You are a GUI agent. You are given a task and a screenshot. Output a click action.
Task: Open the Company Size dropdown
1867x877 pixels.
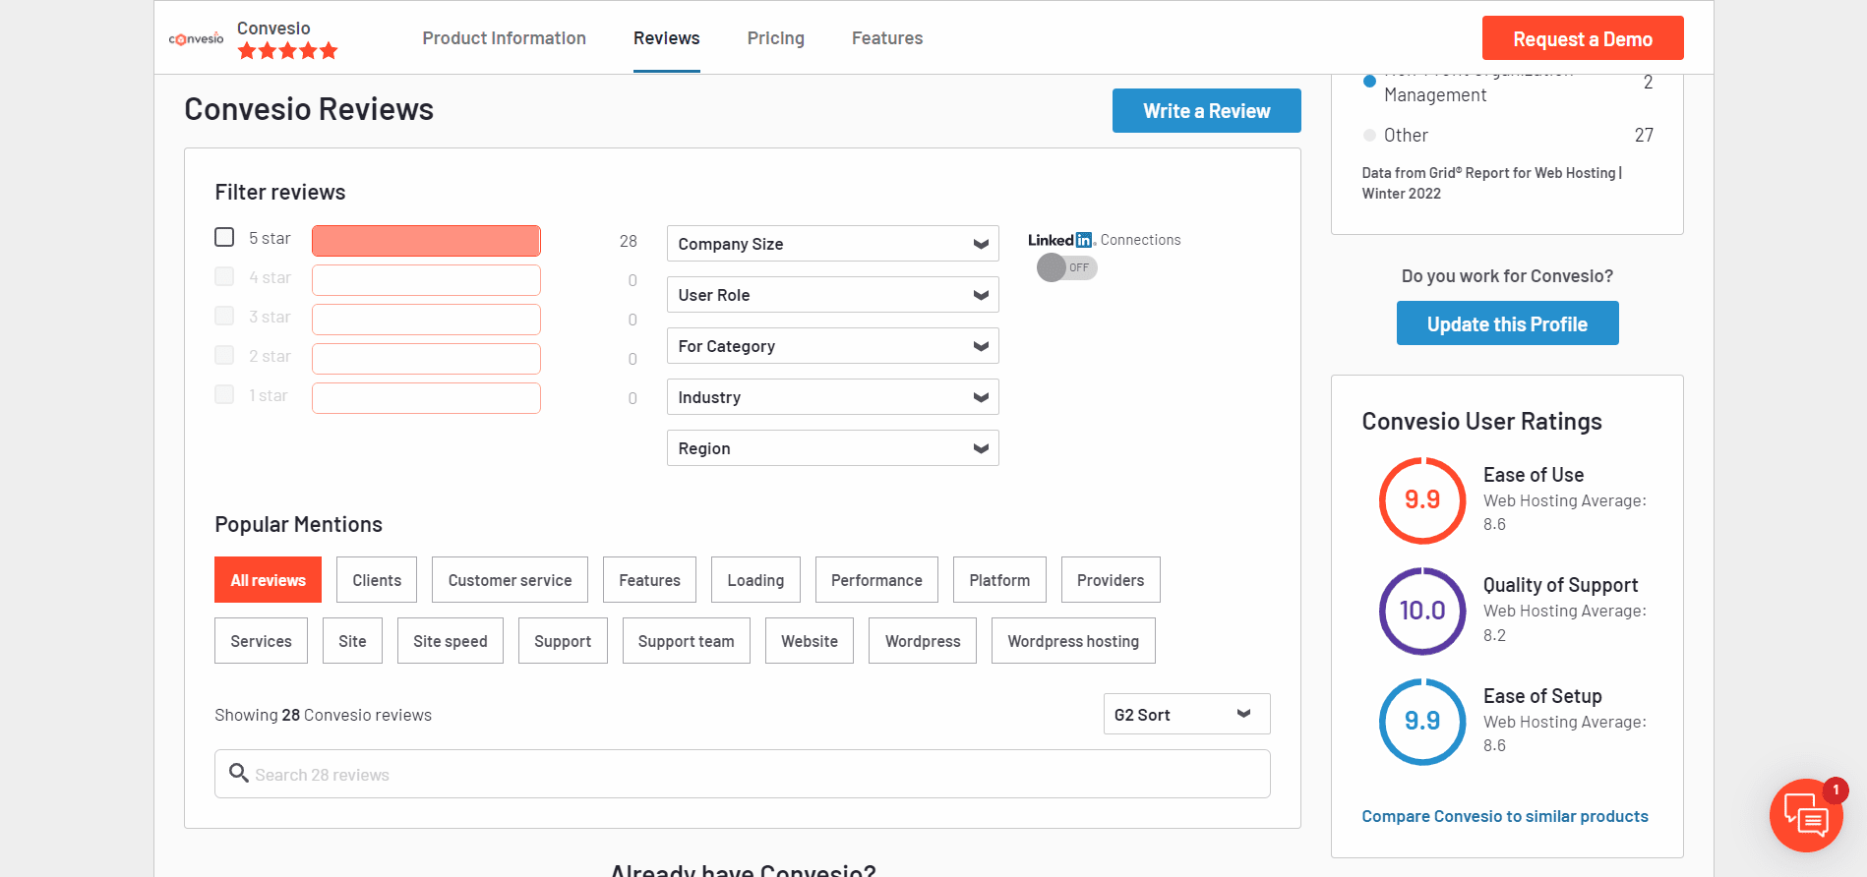click(832, 244)
